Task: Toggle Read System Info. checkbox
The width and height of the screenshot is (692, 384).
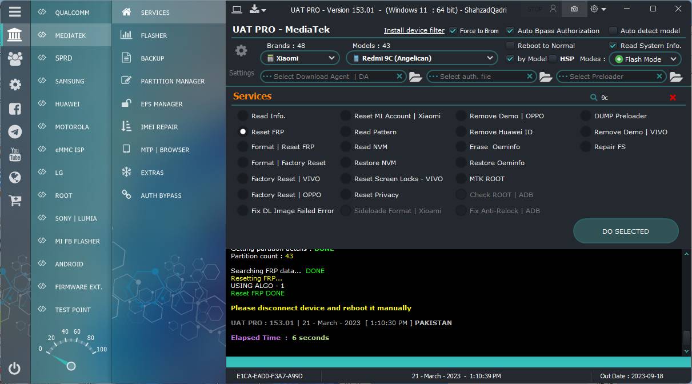Action: point(613,46)
